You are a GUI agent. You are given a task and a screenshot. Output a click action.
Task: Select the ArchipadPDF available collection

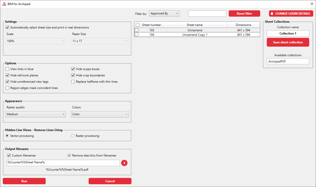click(288, 61)
